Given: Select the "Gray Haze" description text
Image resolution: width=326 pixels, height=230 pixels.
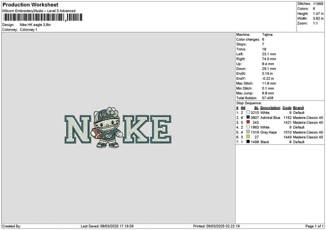Looking at the screenshot, I should pyautogui.click(x=268, y=132).
